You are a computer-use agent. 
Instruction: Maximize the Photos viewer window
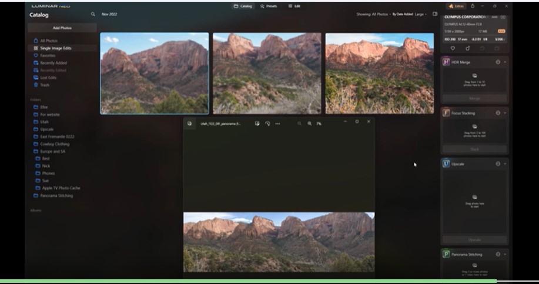click(x=357, y=122)
